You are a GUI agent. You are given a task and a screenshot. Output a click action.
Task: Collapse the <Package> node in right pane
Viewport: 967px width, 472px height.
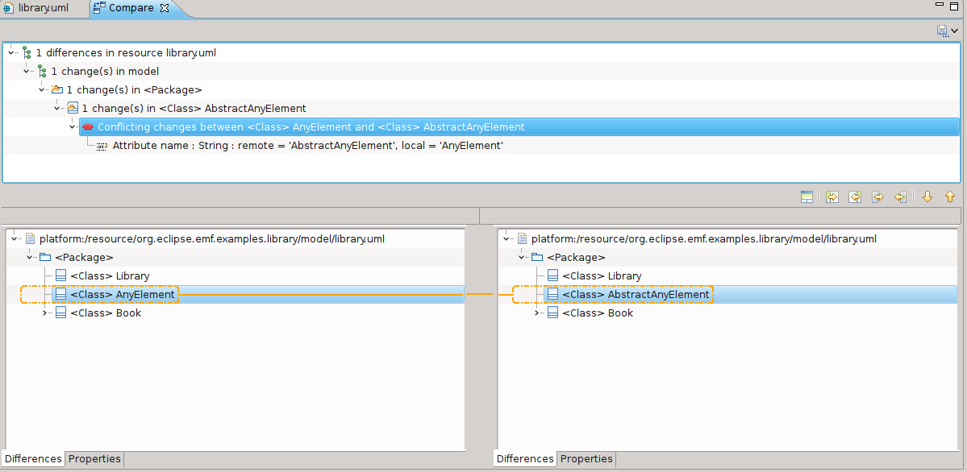point(521,257)
